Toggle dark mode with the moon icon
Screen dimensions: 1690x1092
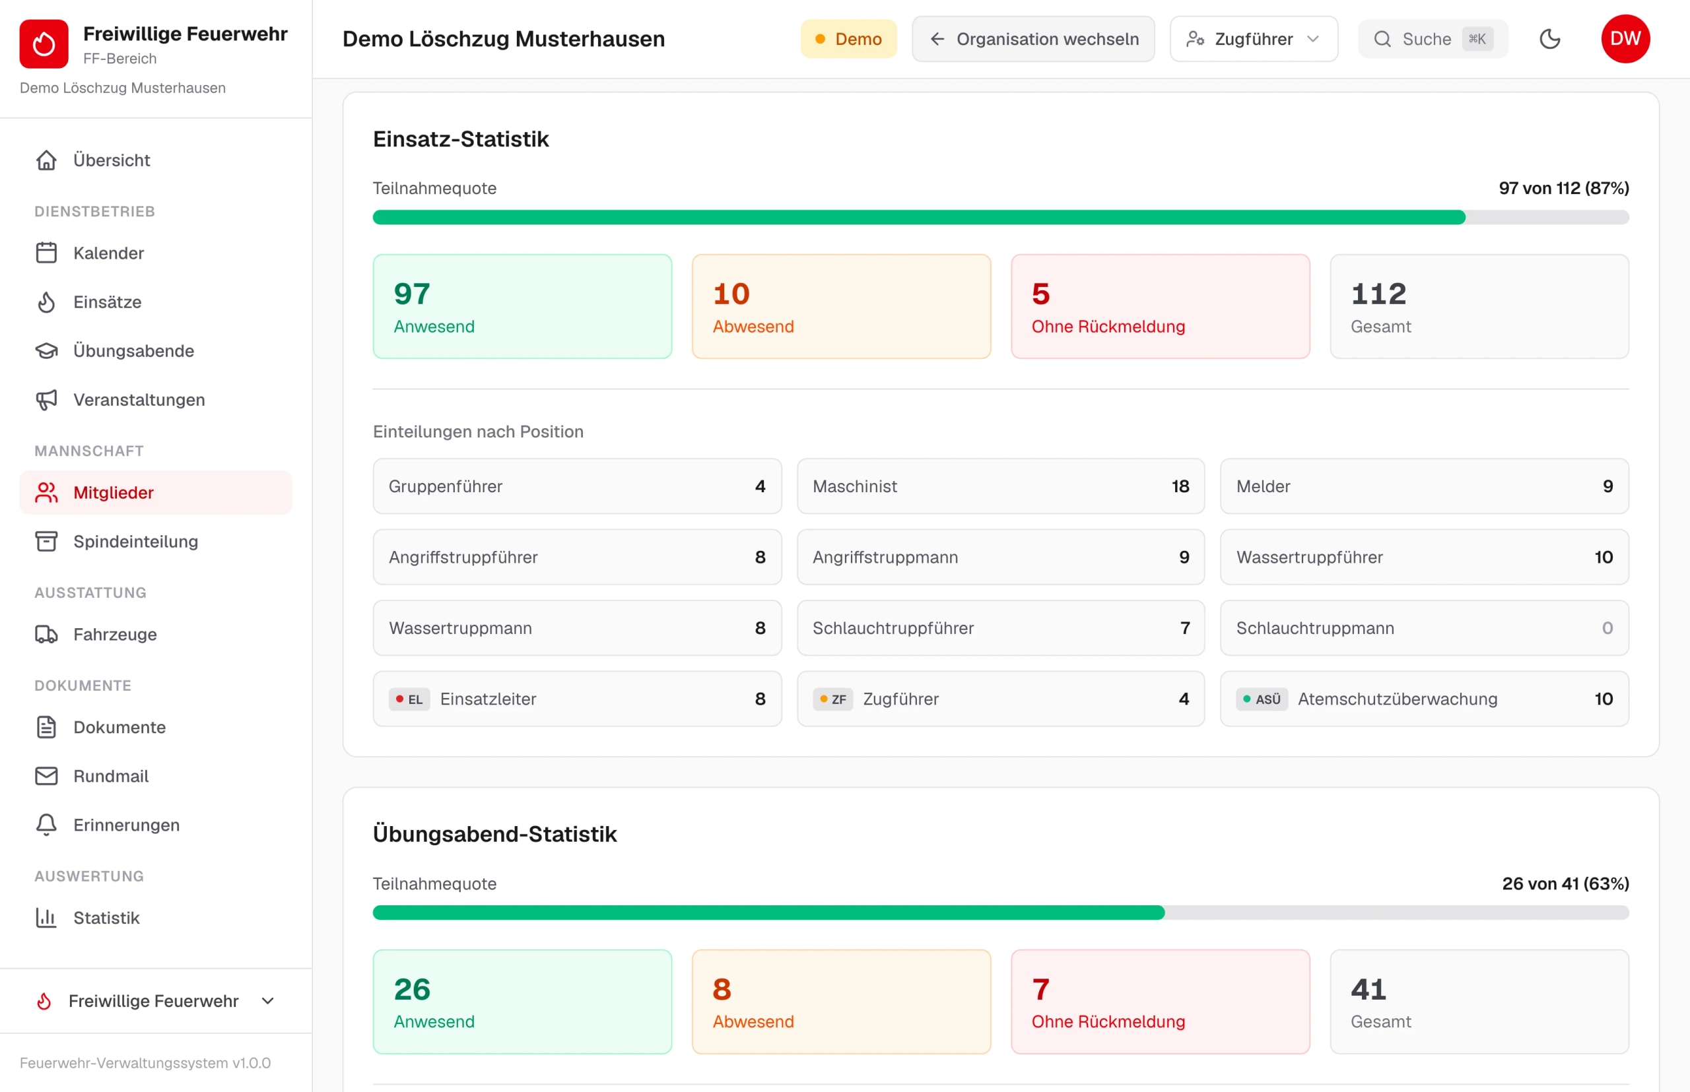(x=1550, y=39)
